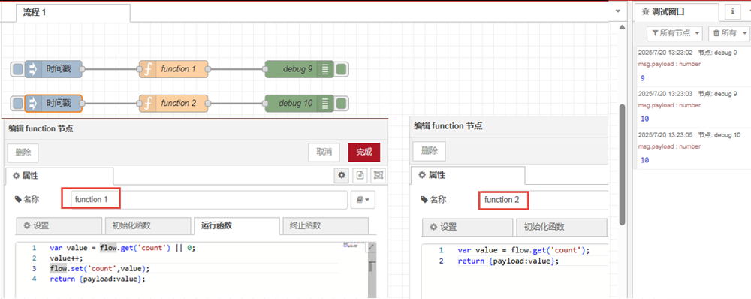Open the flow list dropdown arrow
This screenshot has height=299, width=751.
click(618, 11)
